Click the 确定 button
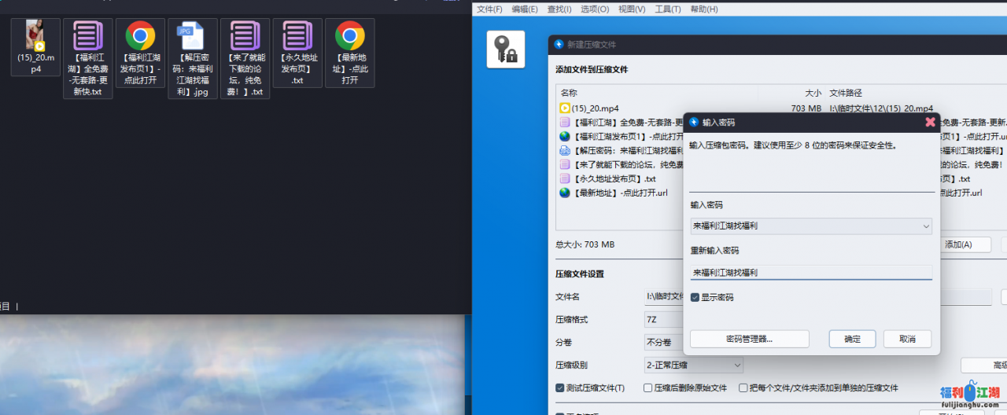 point(852,339)
